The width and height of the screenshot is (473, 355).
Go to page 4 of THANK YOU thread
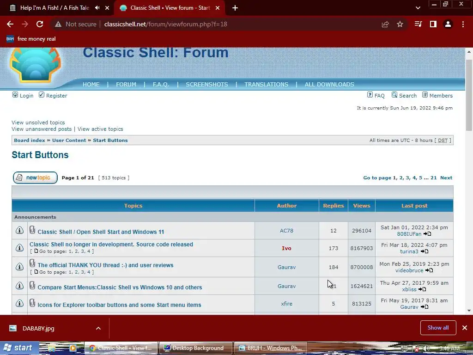click(x=89, y=272)
